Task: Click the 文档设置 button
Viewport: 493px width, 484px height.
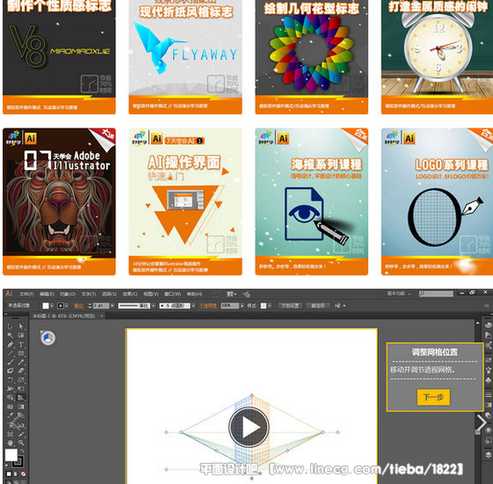Action: pyautogui.click(x=290, y=305)
